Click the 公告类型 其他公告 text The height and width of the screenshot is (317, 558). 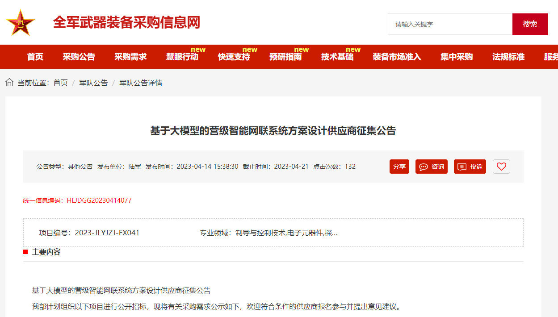(x=64, y=167)
